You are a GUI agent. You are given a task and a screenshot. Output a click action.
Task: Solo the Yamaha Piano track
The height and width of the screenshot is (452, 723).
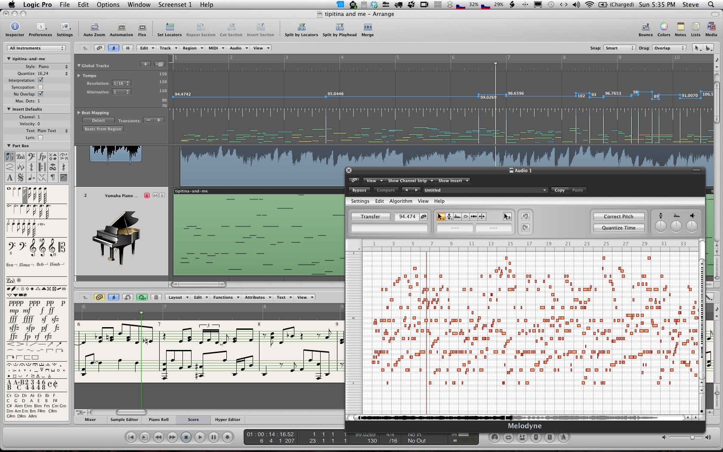click(x=162, y=195)
